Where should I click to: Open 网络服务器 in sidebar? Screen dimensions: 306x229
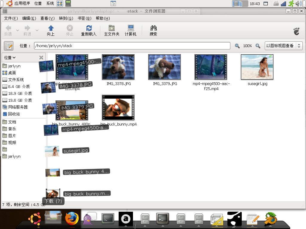[x=15, y=107]
